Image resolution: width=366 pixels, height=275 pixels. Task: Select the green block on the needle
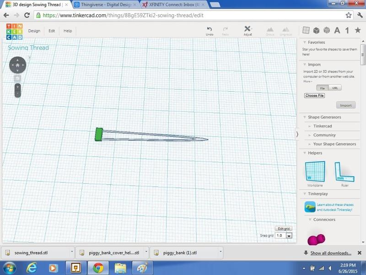click(x=99, y=134)
